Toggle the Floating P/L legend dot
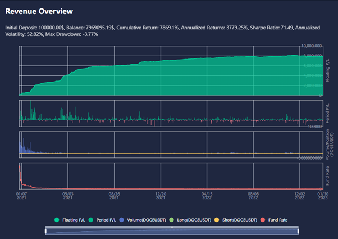Screen dimensions: 338x239 [57, 220]
